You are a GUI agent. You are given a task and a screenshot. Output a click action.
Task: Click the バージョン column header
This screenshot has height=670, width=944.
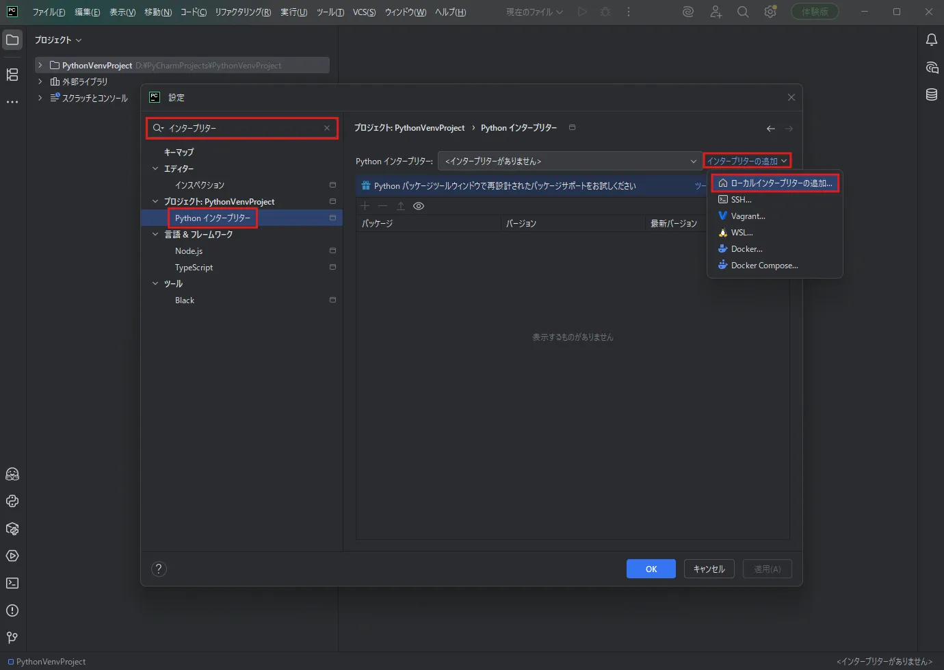(573, 224)
